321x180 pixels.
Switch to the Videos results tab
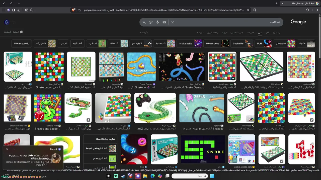point(250,32)
